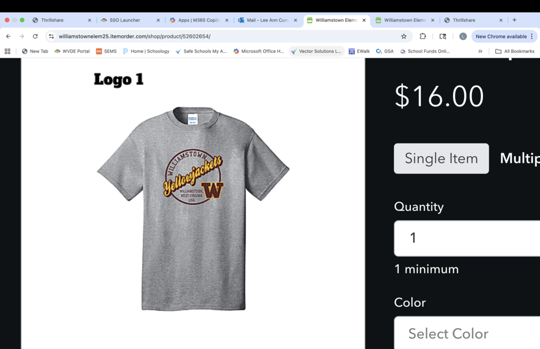Image resolution: width=540 pixels, height=349 pixels.
Task: Open a new browser tab
Action: (514, 20)
